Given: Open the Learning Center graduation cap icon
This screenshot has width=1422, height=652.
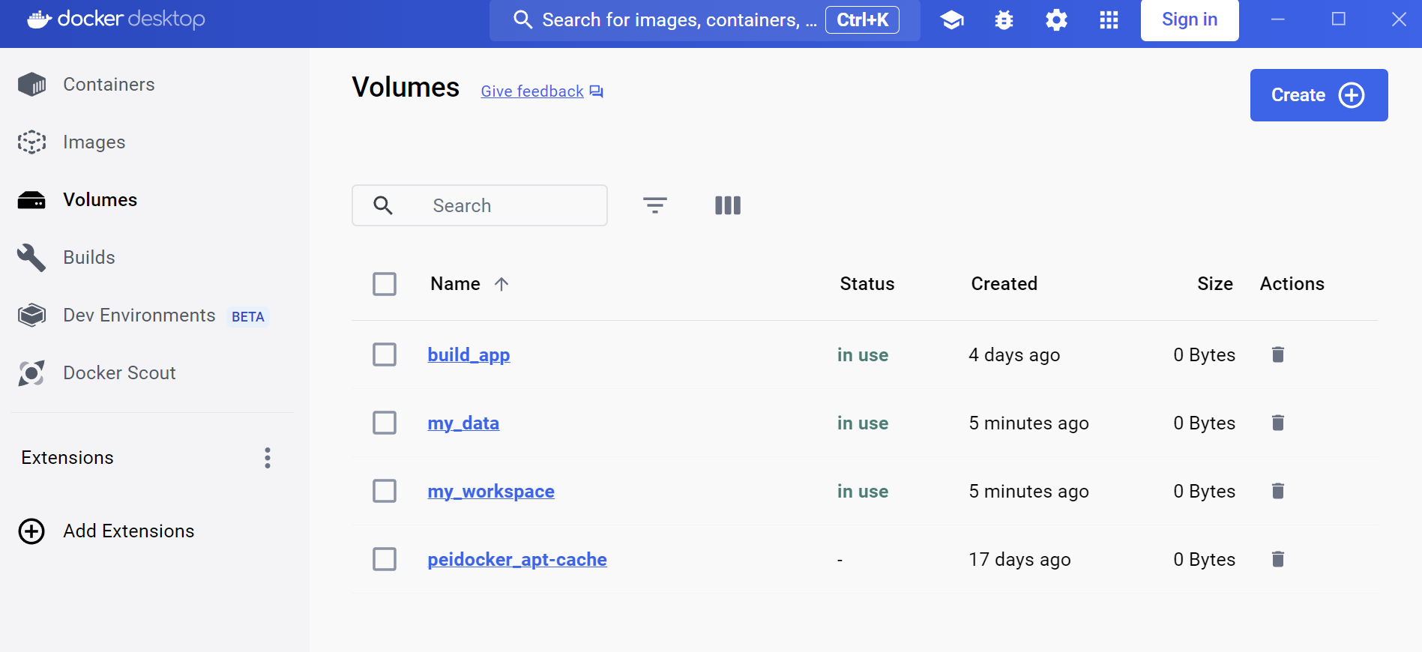Looking at the screenshot, I should coord(951,20).
